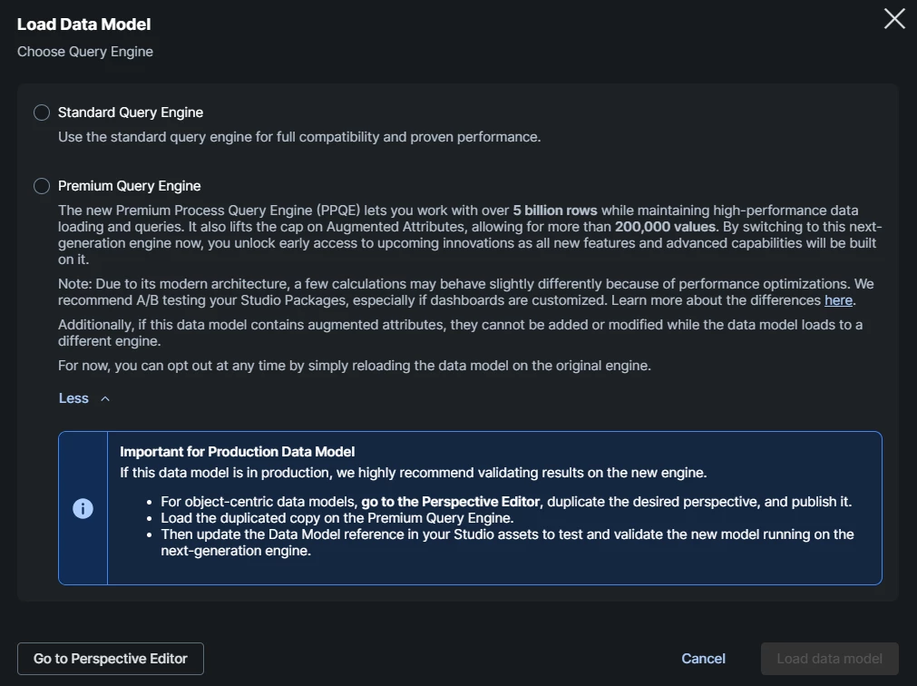Click the bold '200,000 values' text
Viewport: 917px width, 686px height.
click(667, 227)
